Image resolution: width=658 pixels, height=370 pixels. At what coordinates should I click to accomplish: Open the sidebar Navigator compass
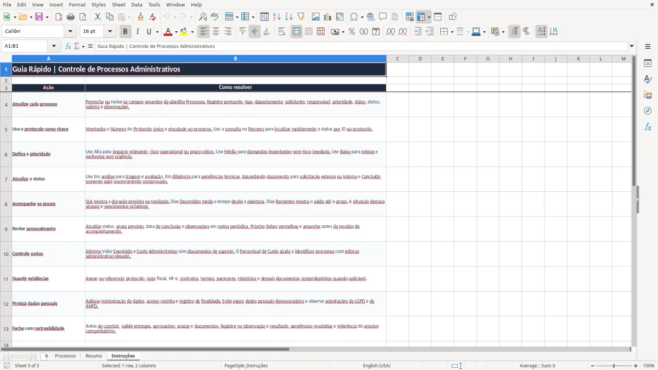(648, 111)
